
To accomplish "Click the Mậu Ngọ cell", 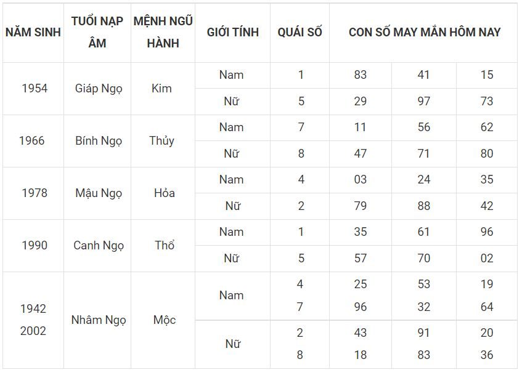I will pyautogui.click(x=99, y=193).
